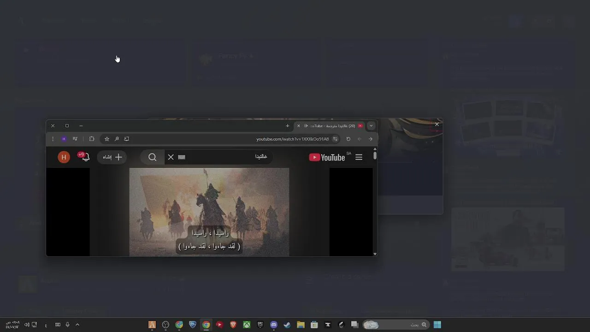Select the youtube.com URL in address bar
Viewport: 590px width, 332px height.
[x=292, y=139]
